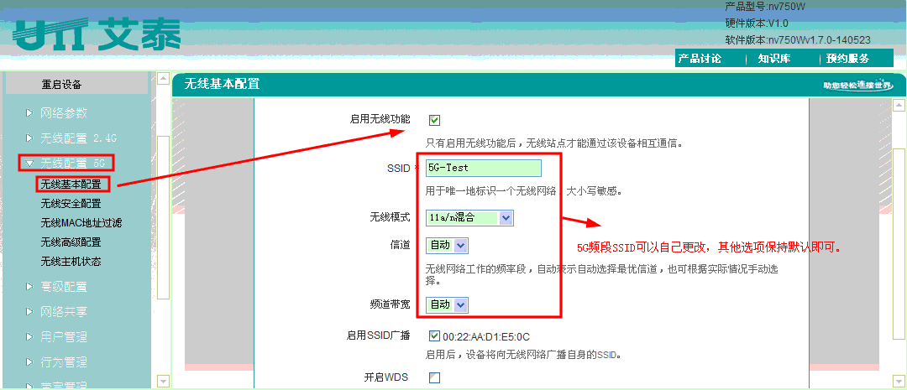Click the 助您轻松连接世界 banner icon

pyautogui.click(x=857, y=86)
